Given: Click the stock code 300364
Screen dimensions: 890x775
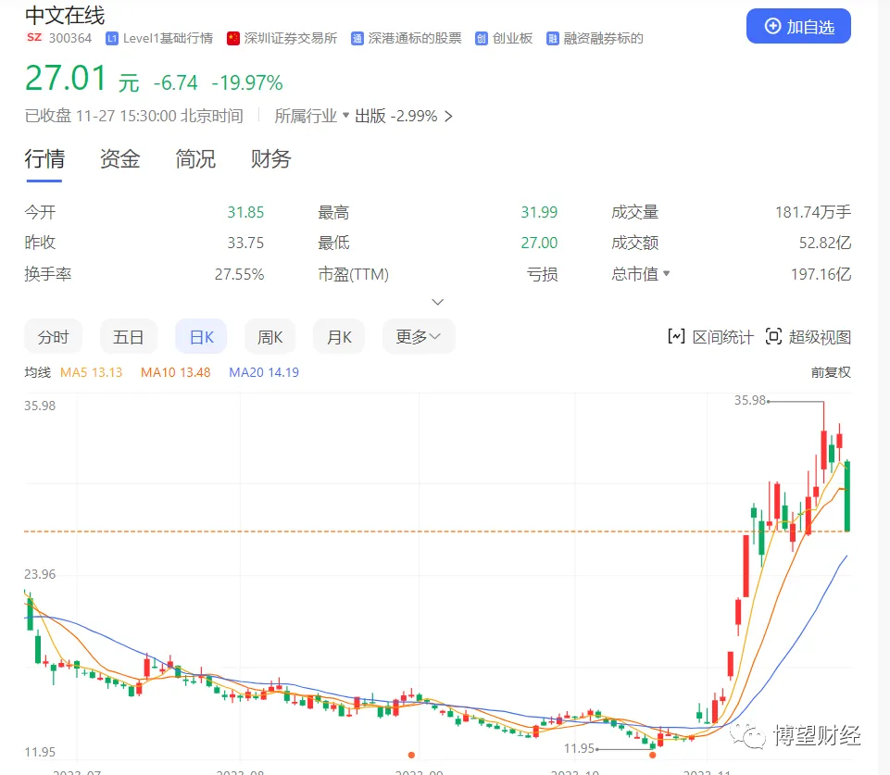Looking at the screenshot, I should (70, 38).
